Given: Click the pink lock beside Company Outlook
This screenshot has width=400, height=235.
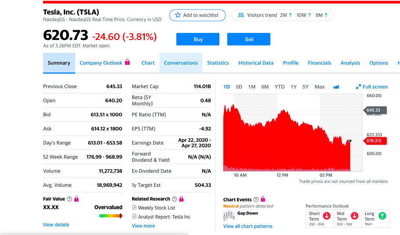Looking at the screenshot, I should (127, 62).
